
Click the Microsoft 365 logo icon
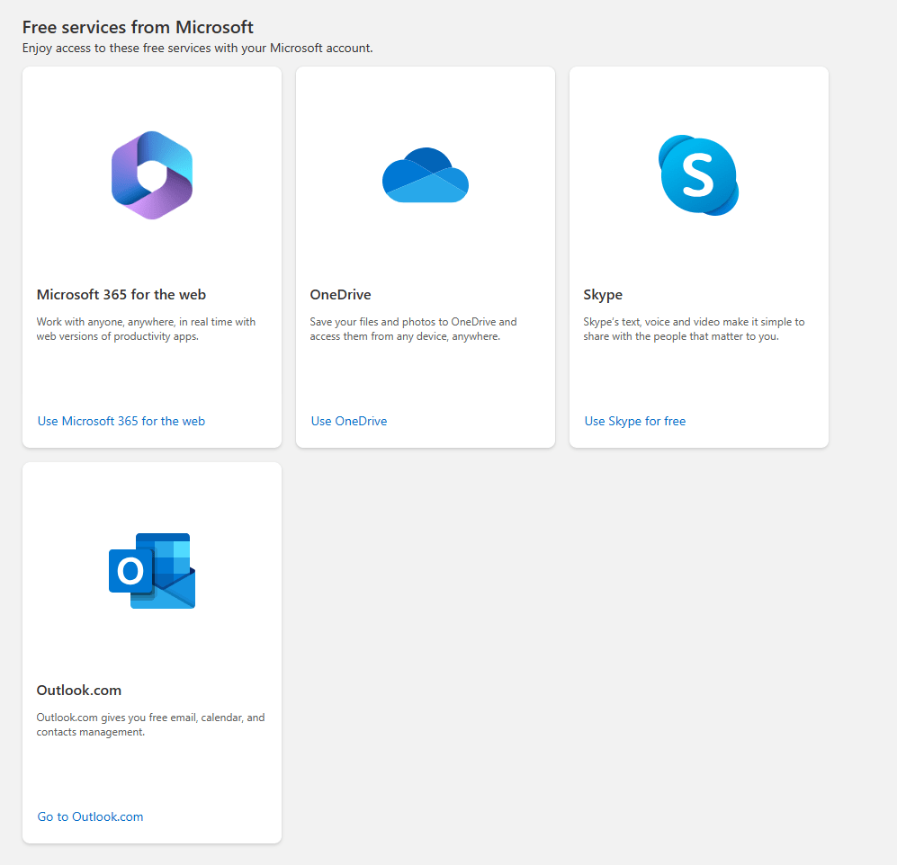151,174
